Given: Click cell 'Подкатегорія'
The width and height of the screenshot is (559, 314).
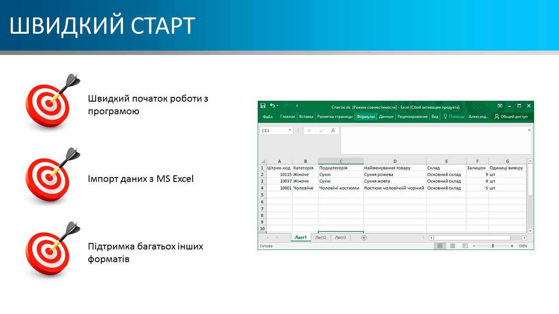Looking at the screenshot, I should [341, 168].
